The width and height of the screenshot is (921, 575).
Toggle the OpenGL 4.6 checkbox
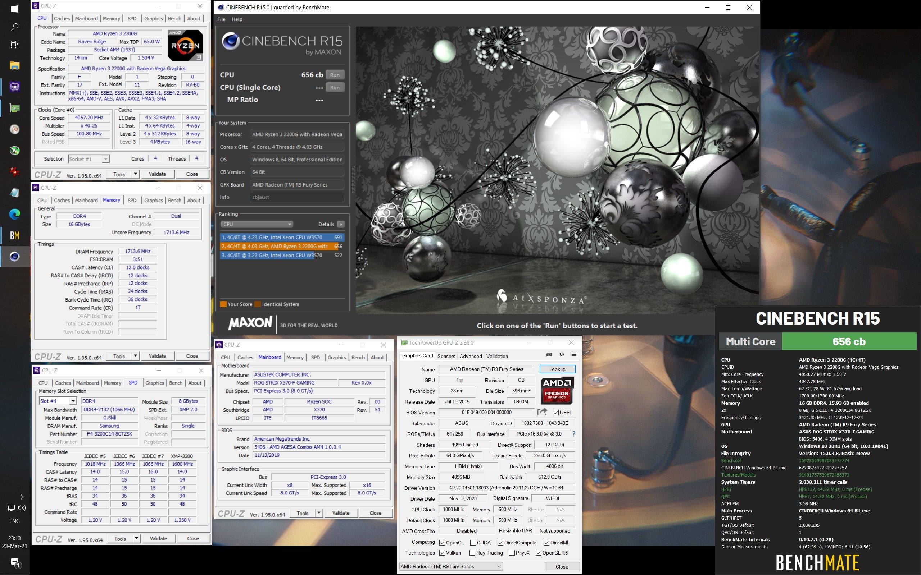[x=538, y=553]
